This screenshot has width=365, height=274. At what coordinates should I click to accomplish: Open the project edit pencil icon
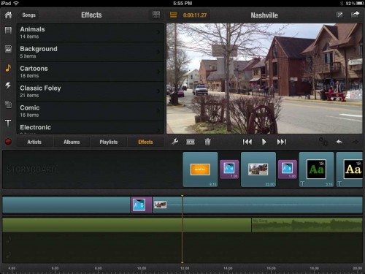[x=339, y=15]
